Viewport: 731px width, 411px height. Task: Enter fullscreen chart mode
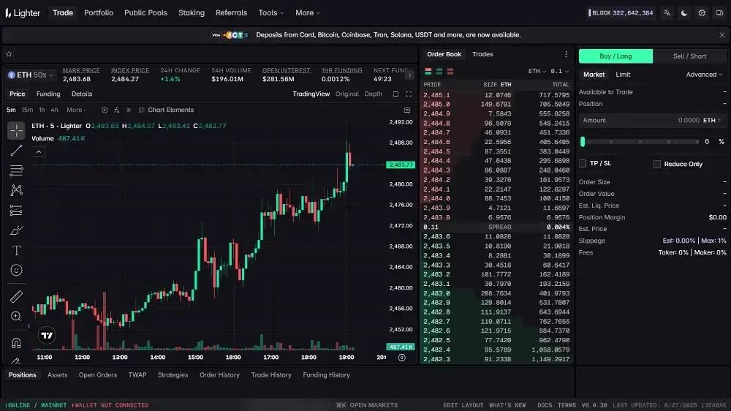click(409, 94)
